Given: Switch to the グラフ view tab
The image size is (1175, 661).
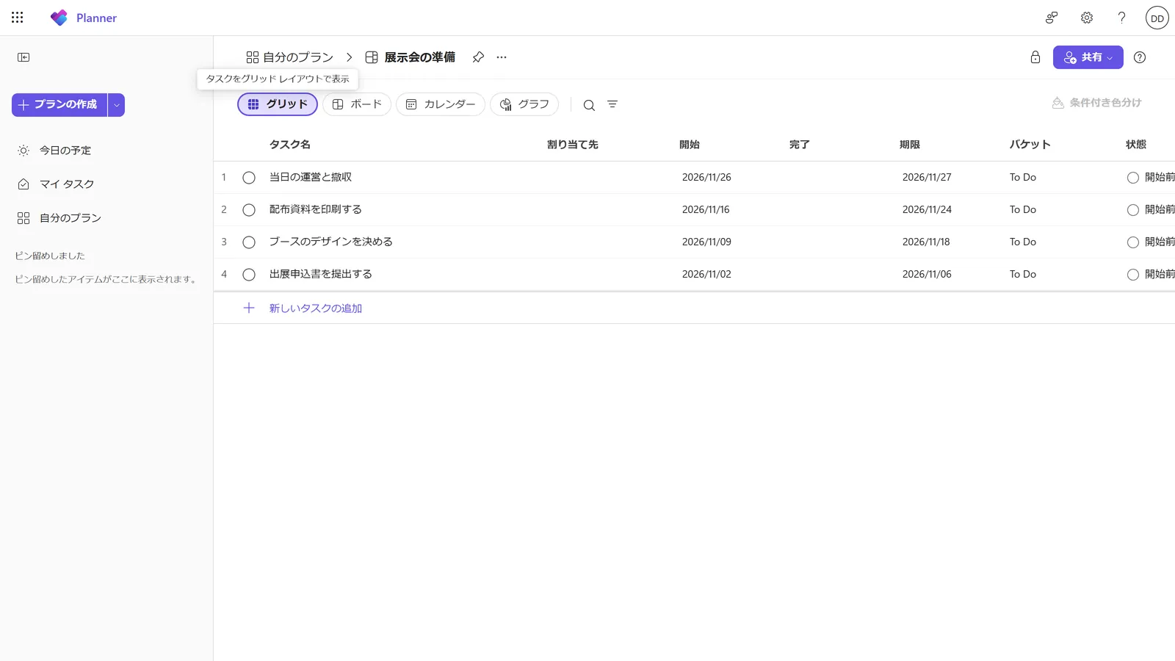Looking at the screenshot, I should click(524, 104).
